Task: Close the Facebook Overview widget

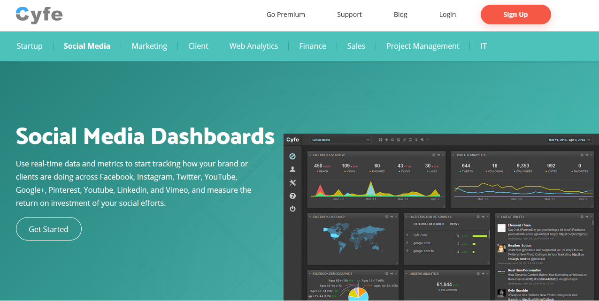Action: [443, 155]
